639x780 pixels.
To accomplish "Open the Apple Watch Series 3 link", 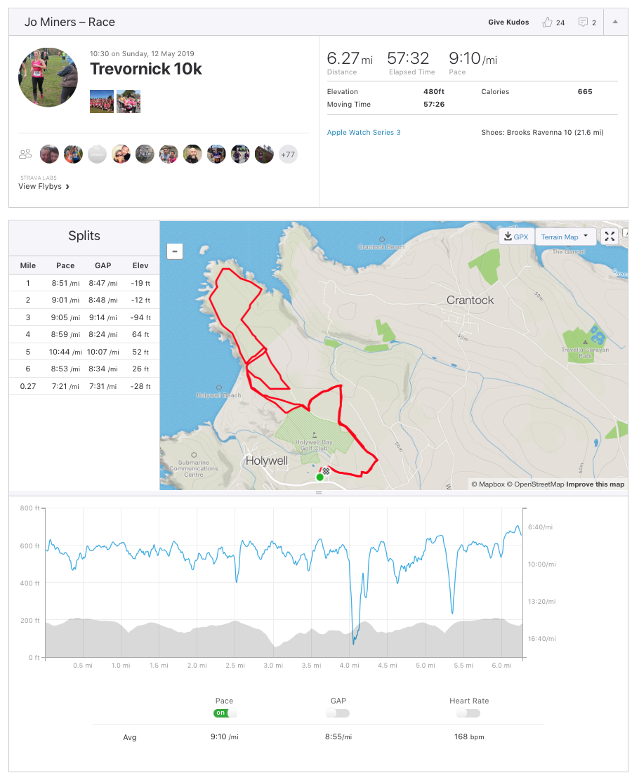I will [364, 132].
